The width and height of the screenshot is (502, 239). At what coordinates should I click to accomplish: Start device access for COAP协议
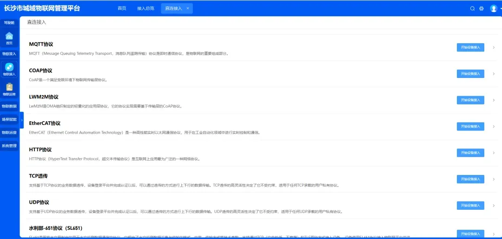pos(470,74)
